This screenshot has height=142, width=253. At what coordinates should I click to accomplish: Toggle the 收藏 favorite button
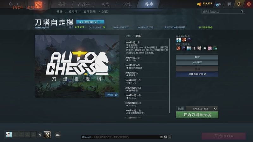(x=112, y=95)
